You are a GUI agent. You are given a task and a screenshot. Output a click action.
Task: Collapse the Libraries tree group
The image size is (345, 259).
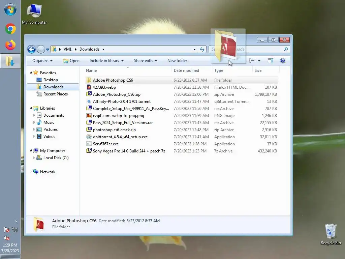pos(31,108)
